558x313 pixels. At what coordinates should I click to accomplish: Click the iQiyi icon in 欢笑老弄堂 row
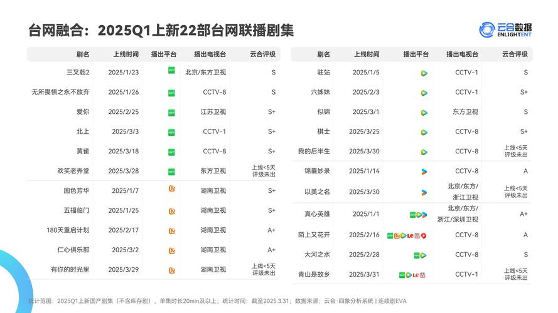tap(171, 172)
